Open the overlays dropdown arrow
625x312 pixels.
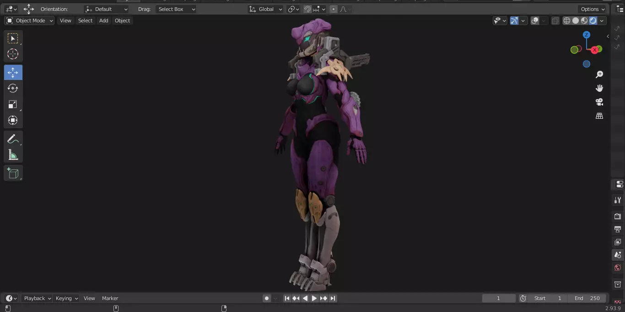[544, 21]
